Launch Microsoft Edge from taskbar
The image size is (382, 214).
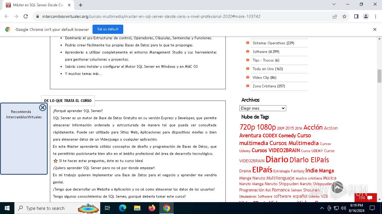coord(123,208)
